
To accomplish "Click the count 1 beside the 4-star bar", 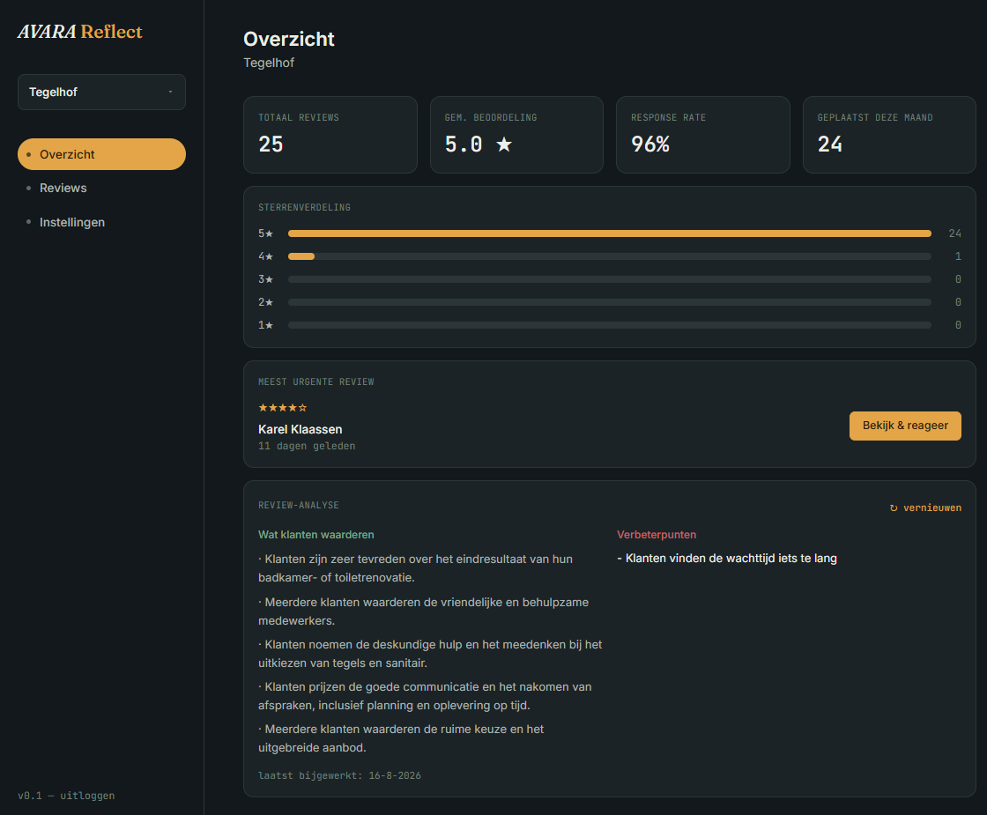I will click(x=958, y=256).
